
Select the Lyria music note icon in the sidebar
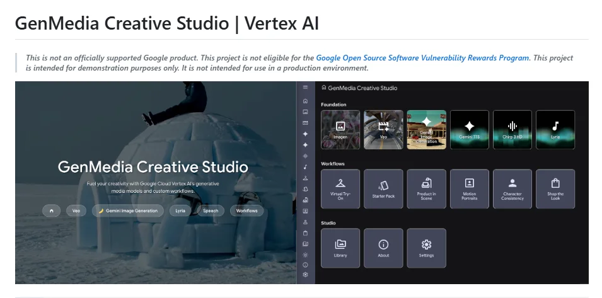(305, 167)
